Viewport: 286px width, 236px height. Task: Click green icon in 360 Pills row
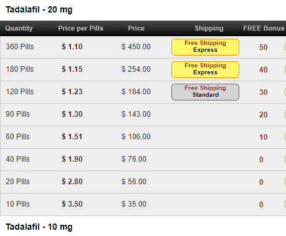click(x=285, y=47)
